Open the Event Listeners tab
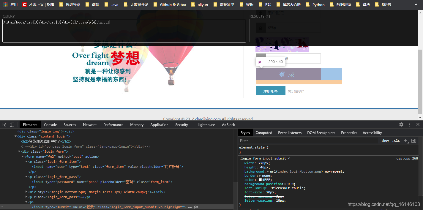The width and height of the screenshot is (423, 210). 290,133
